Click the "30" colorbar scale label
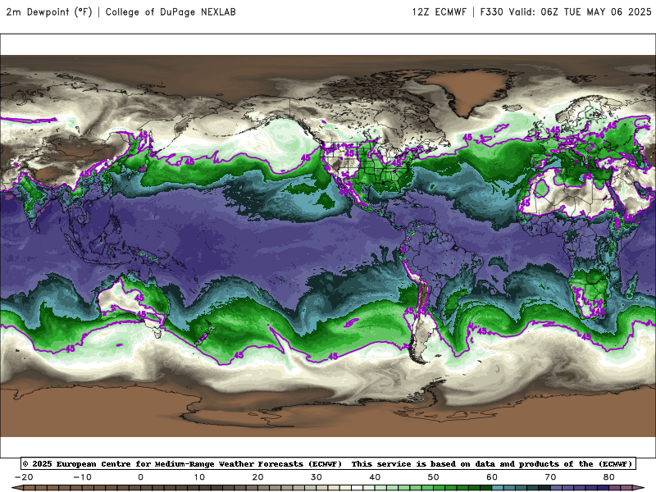Image resolution: width=656 pixels, height=492 pixels. point(317,477)
